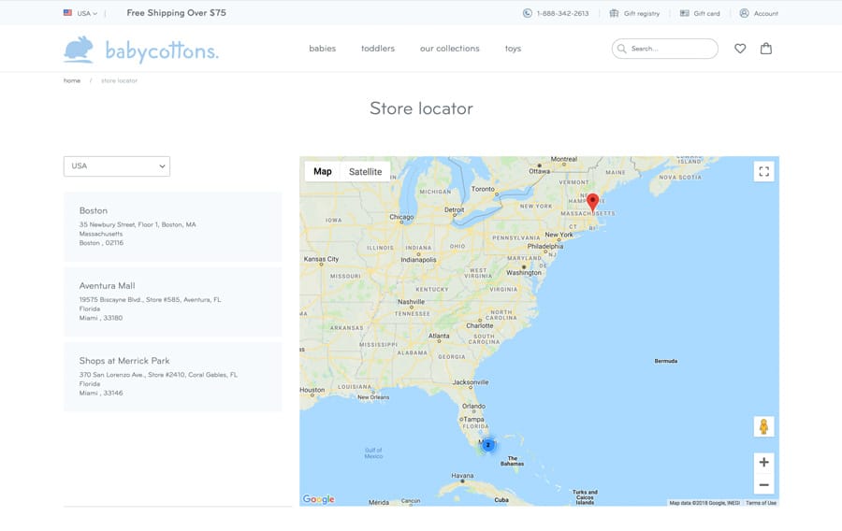Select the Aventura Mall store card

[x=173, y=301]
